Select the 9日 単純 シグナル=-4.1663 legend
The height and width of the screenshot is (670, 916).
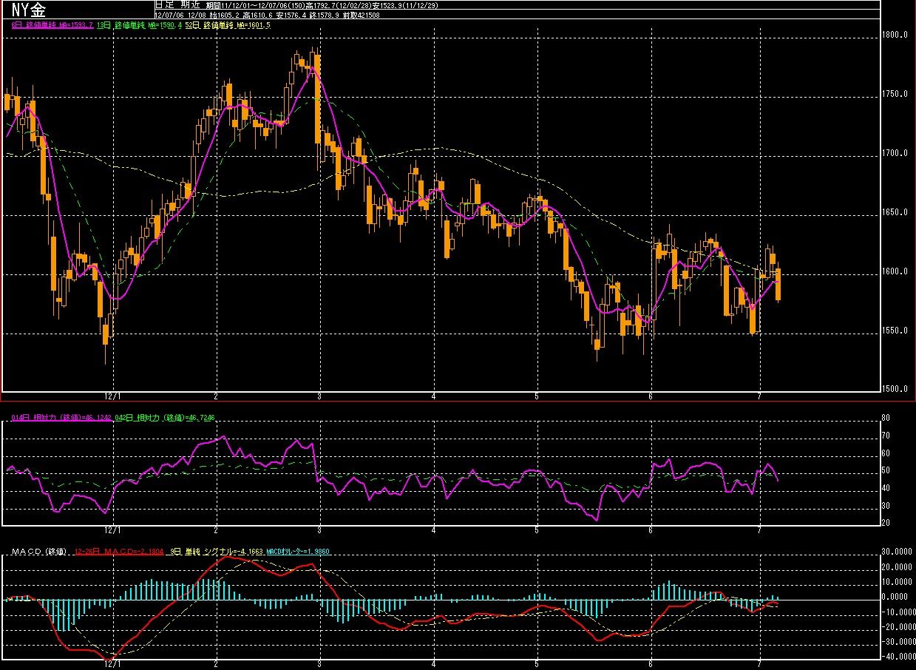pyautogui.click(x=216, y=552)
